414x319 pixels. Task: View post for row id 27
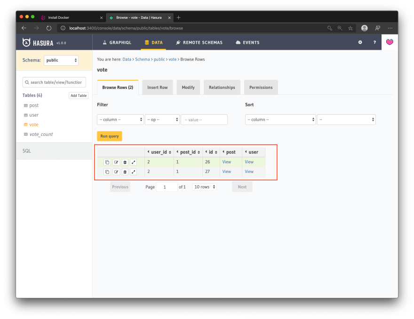coord(227,171)
